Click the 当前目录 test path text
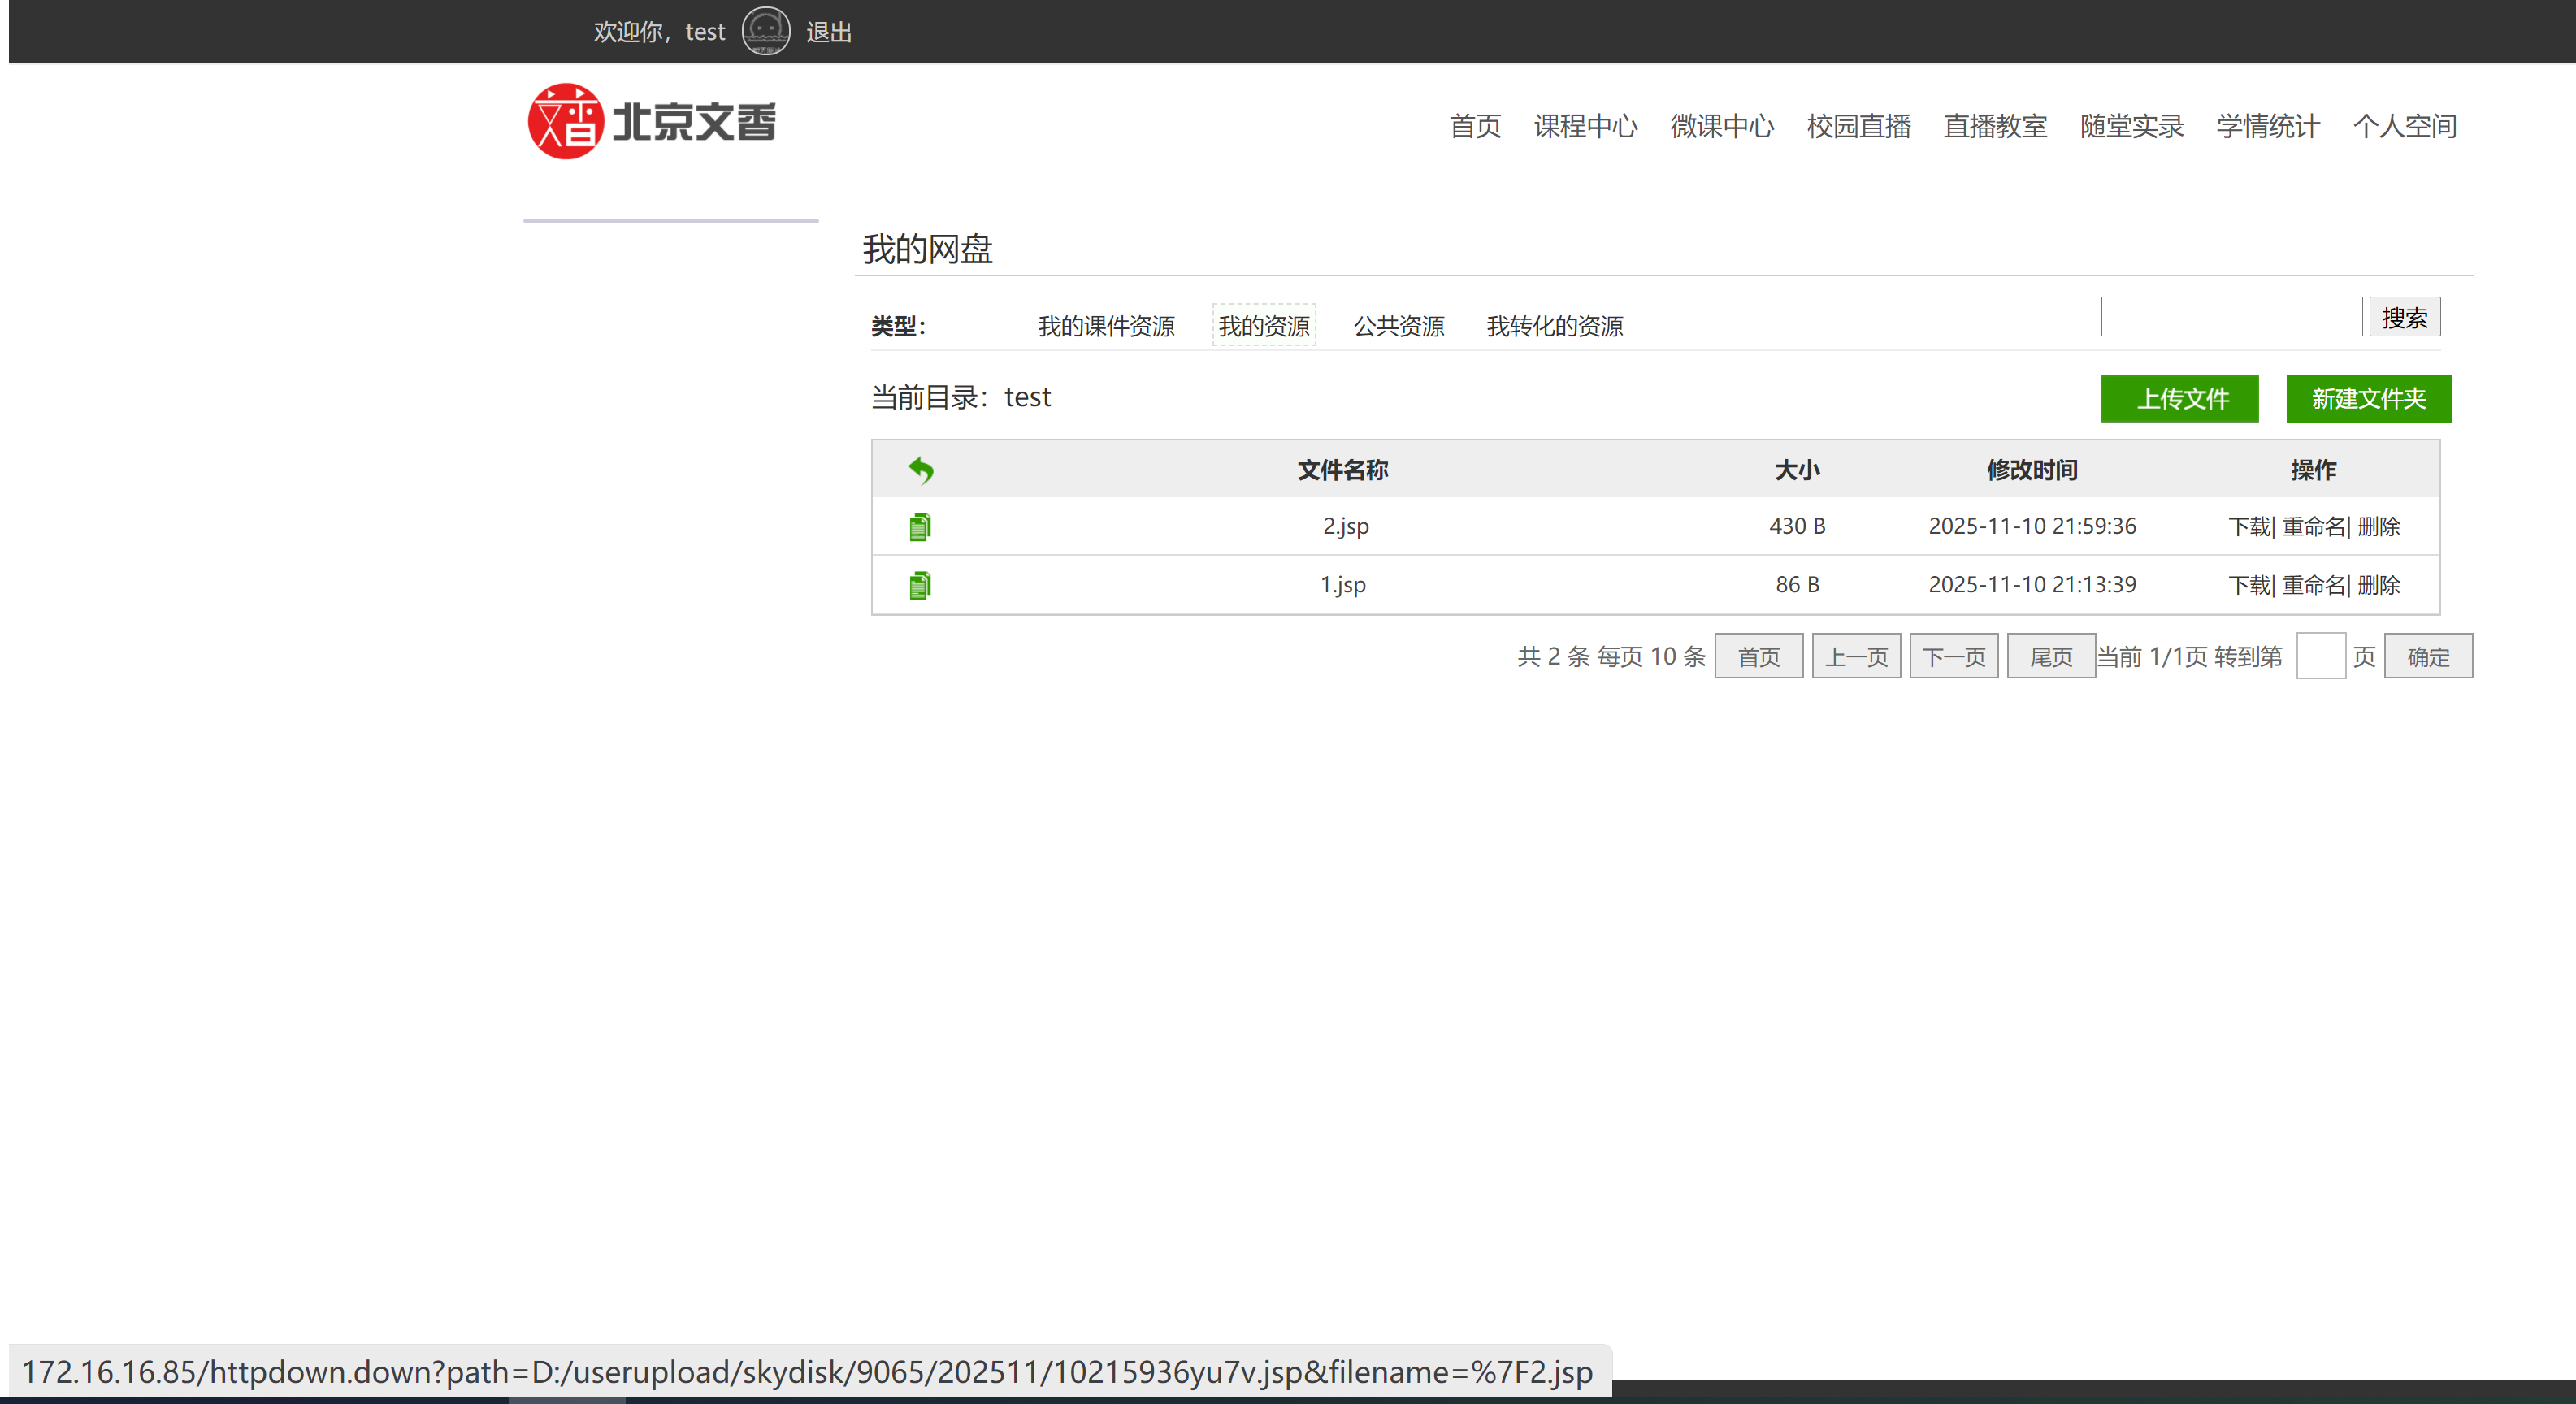2576x1404 pixels. point(960,397)
